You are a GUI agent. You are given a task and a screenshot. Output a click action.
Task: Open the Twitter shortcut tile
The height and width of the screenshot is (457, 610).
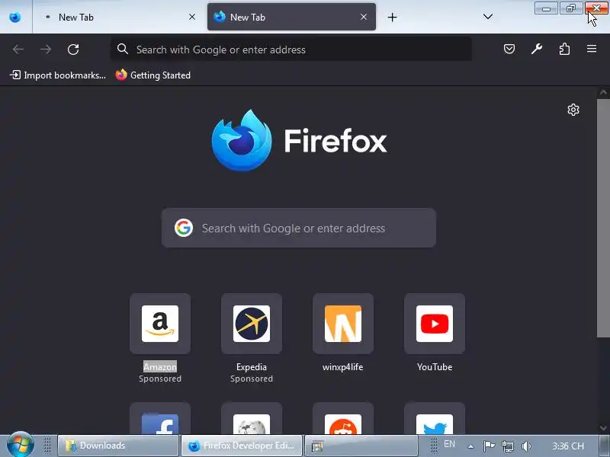[435, 419]
